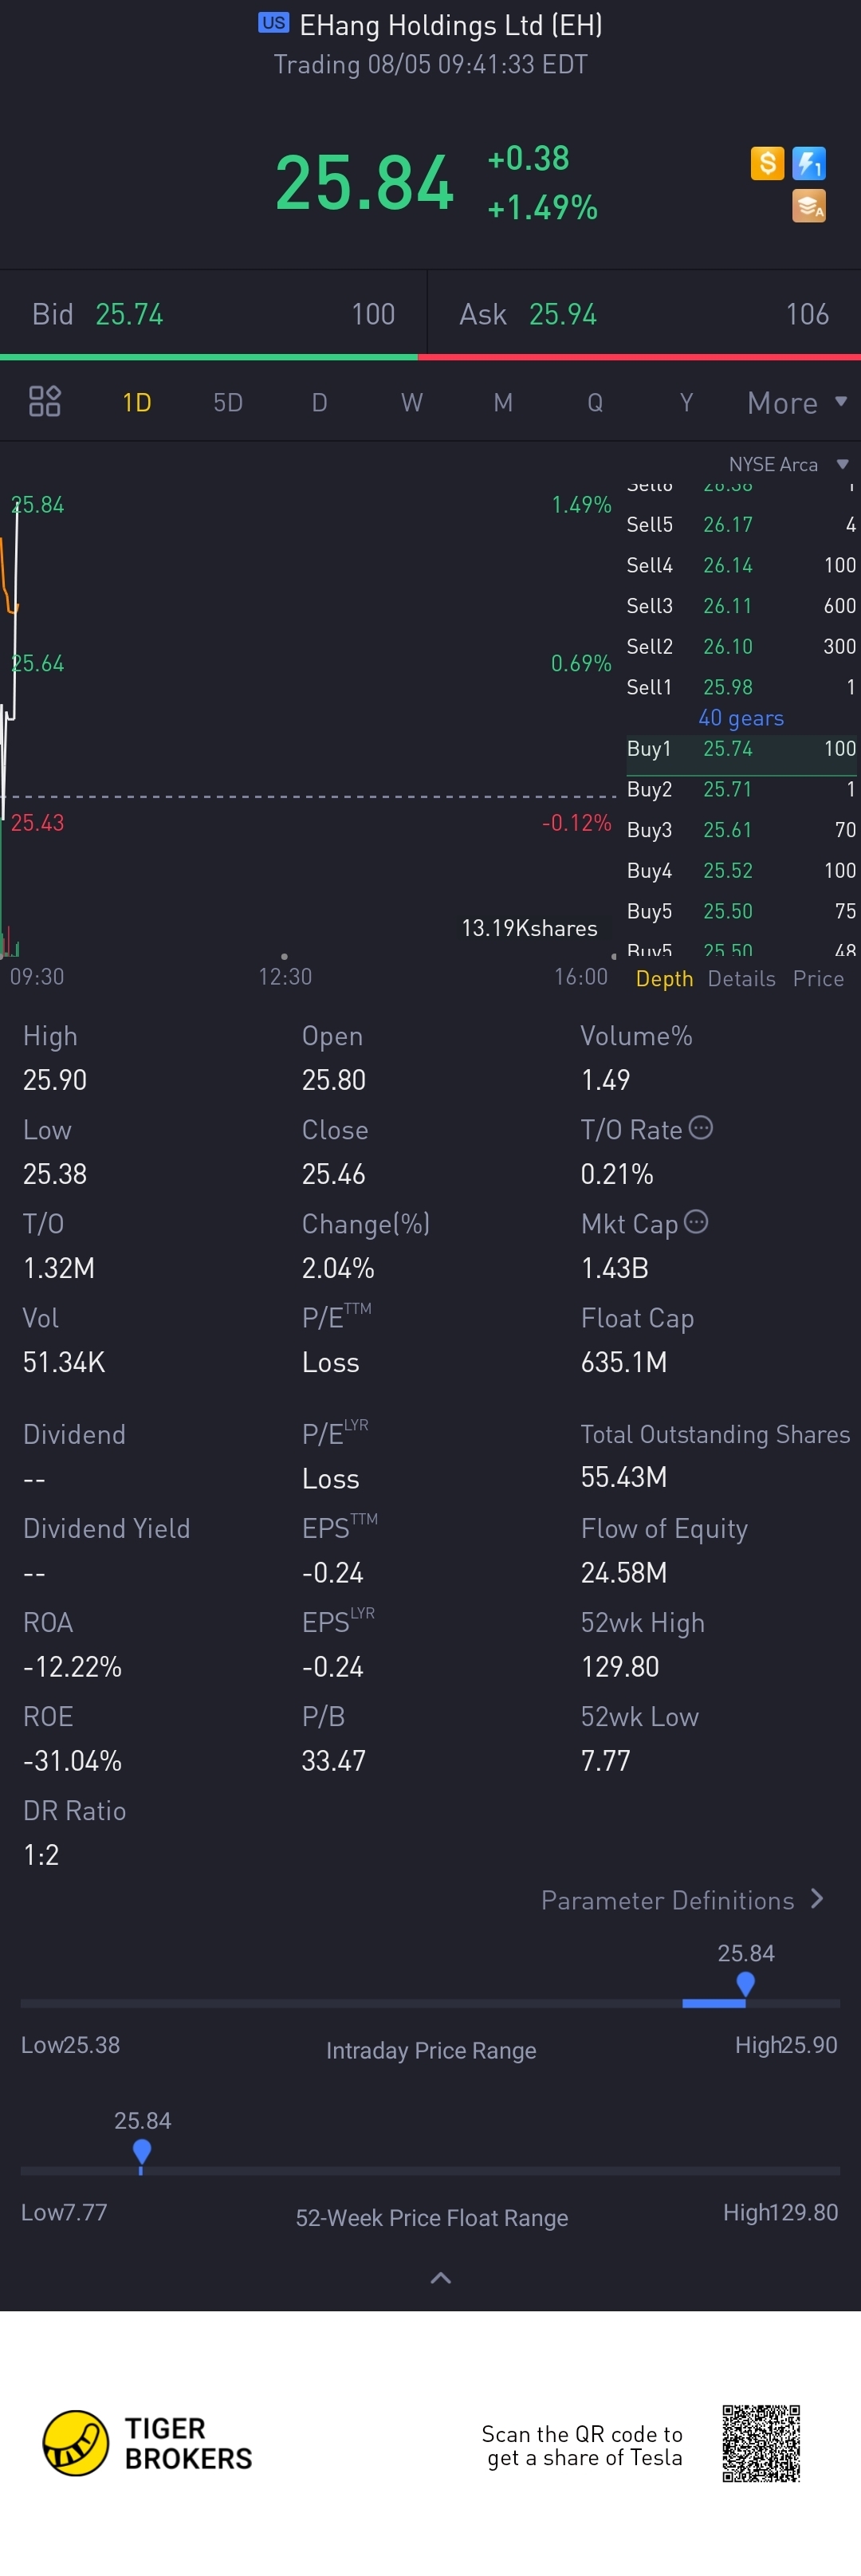Tap the Tiger Brokers logo

click(147, 2443)
